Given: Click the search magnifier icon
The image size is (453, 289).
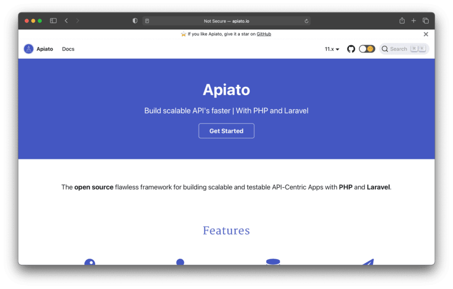Looking at the screenshot, I should 385,49.
